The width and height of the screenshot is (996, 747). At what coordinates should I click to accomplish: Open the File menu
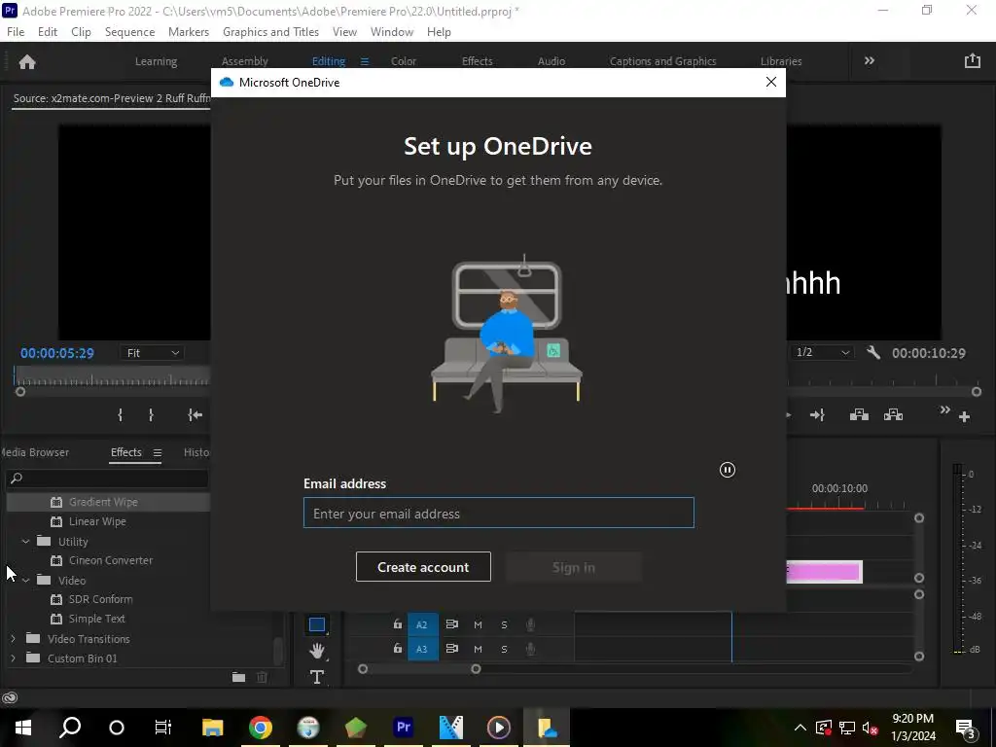pyautogui.click(x=16, y=32)
